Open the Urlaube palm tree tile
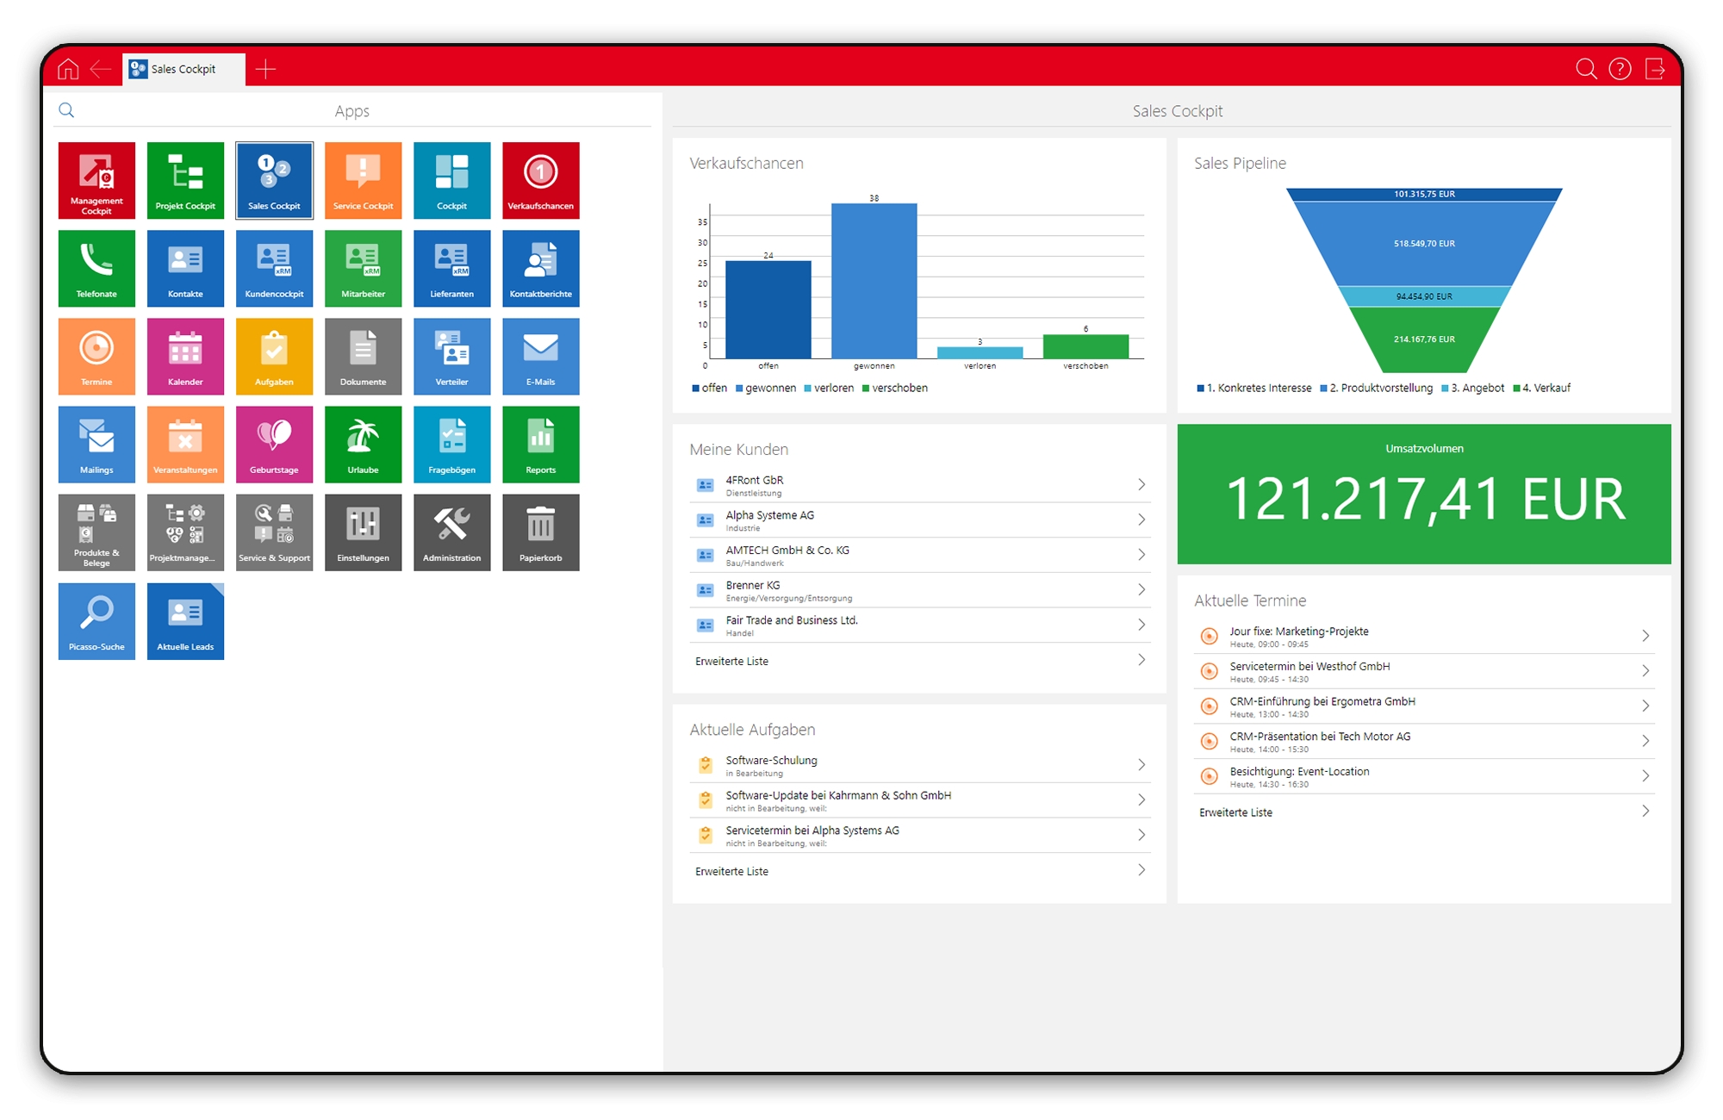1723x1120 pixels. tap(363, 444)
